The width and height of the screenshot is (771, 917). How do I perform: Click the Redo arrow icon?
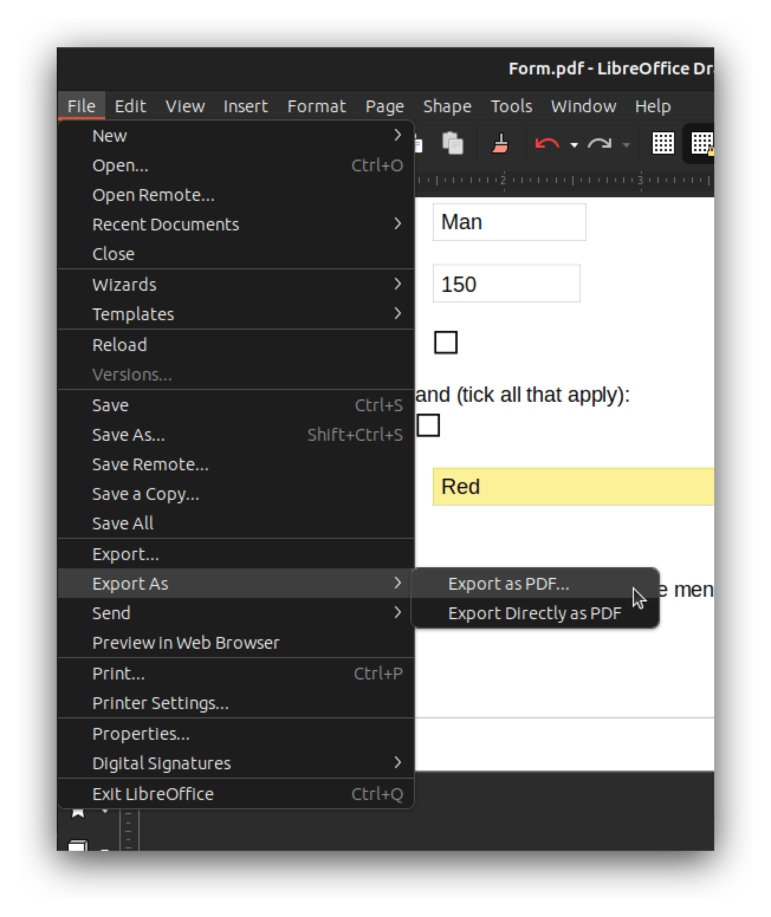599,144
